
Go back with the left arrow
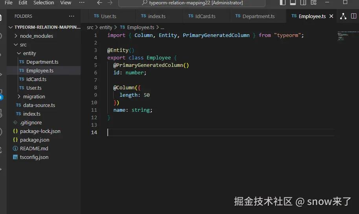(x=99, y=3)
